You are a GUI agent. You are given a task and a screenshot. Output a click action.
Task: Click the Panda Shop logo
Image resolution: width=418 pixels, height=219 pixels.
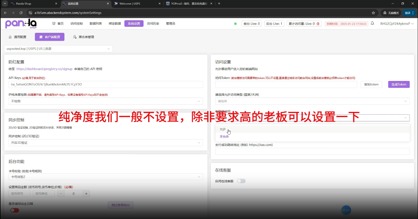click(21, 24)
